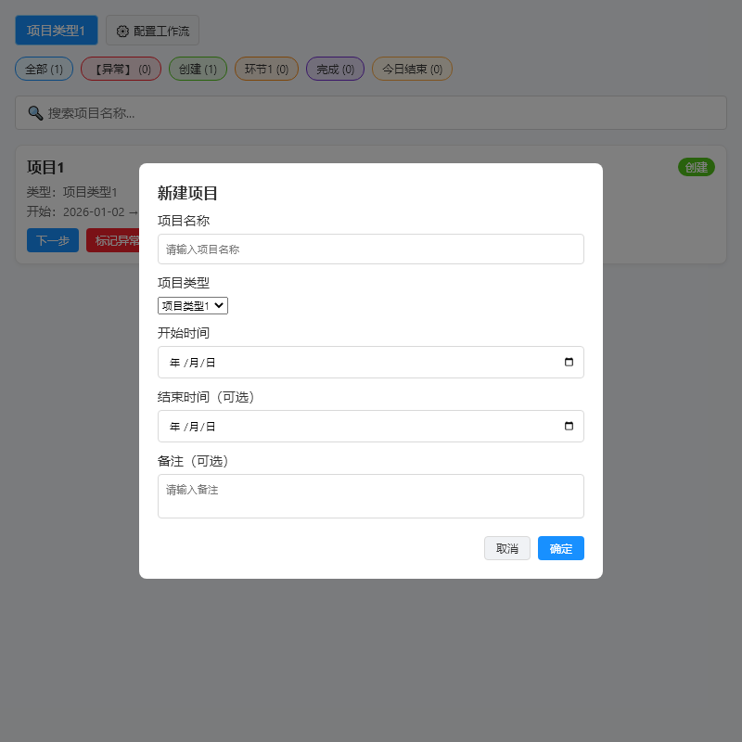Filter by 创建 (1) tag
This screenshot has width=742, height=742.
point(198,69)
